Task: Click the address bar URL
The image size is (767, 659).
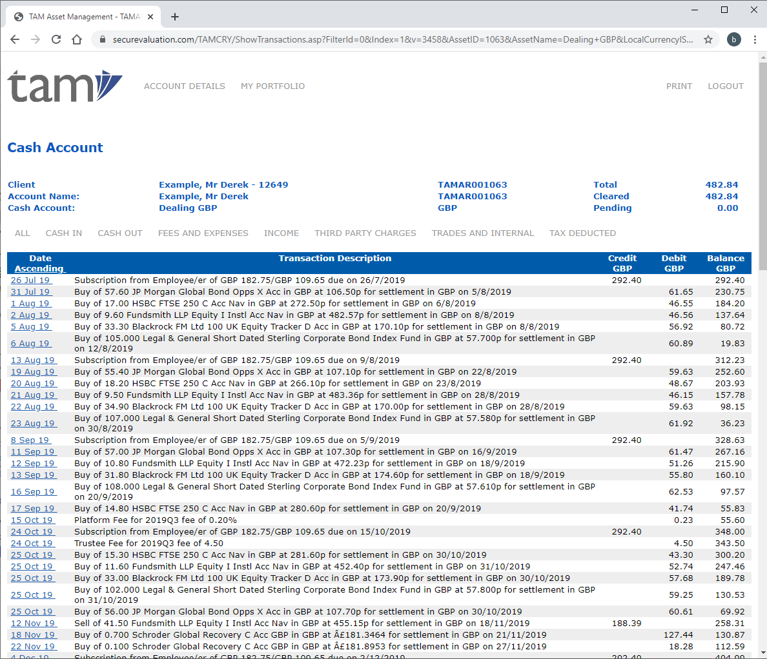Action: coord(403,39)
